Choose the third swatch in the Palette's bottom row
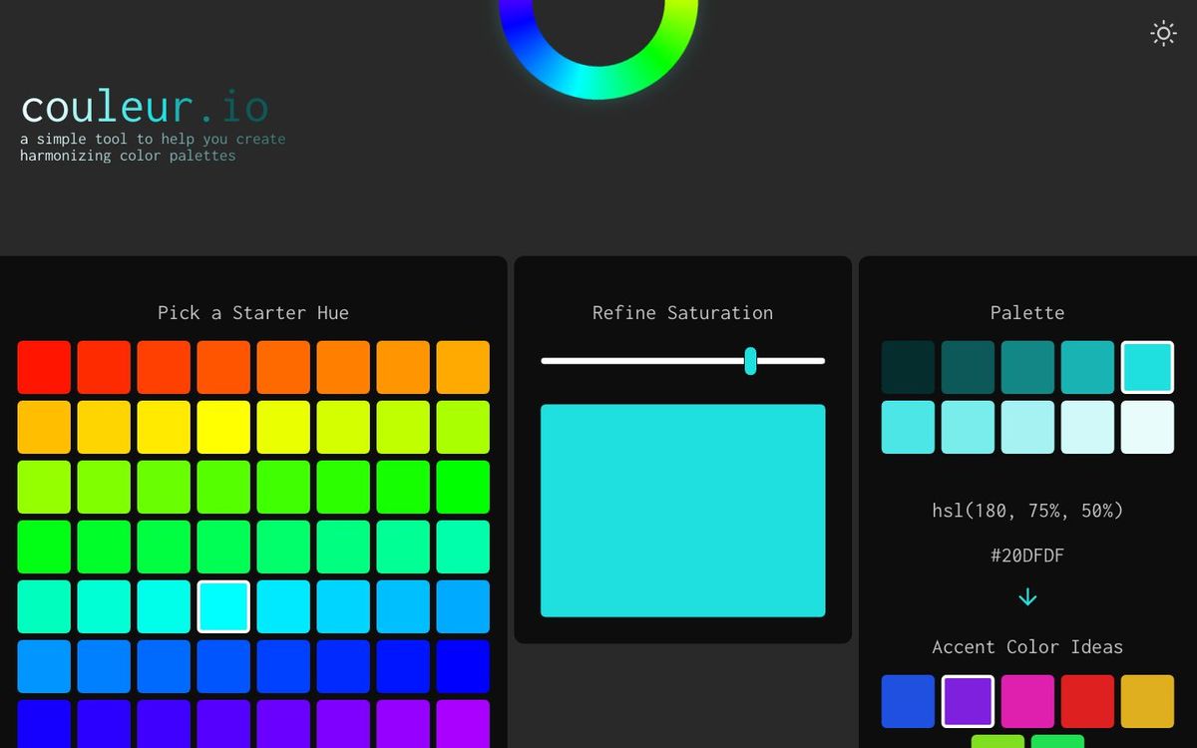Screen dimensions: 1197x748 (1027, 427)
